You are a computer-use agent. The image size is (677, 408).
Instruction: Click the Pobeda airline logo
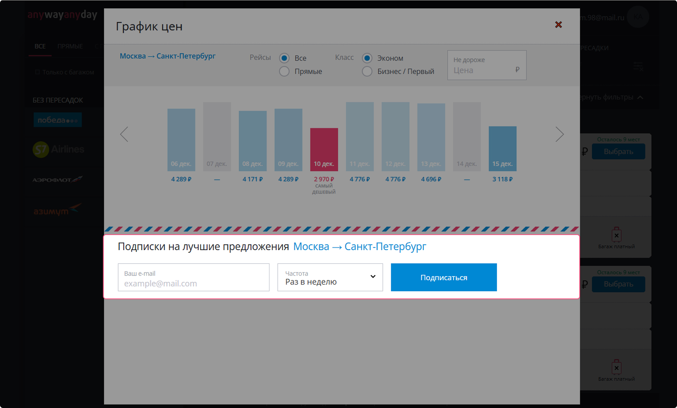57,120
